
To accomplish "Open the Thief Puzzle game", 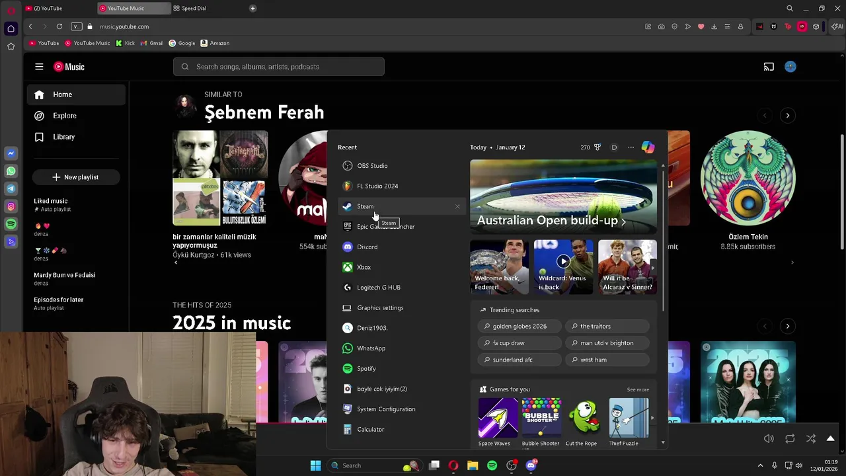I will pos(629,422).
